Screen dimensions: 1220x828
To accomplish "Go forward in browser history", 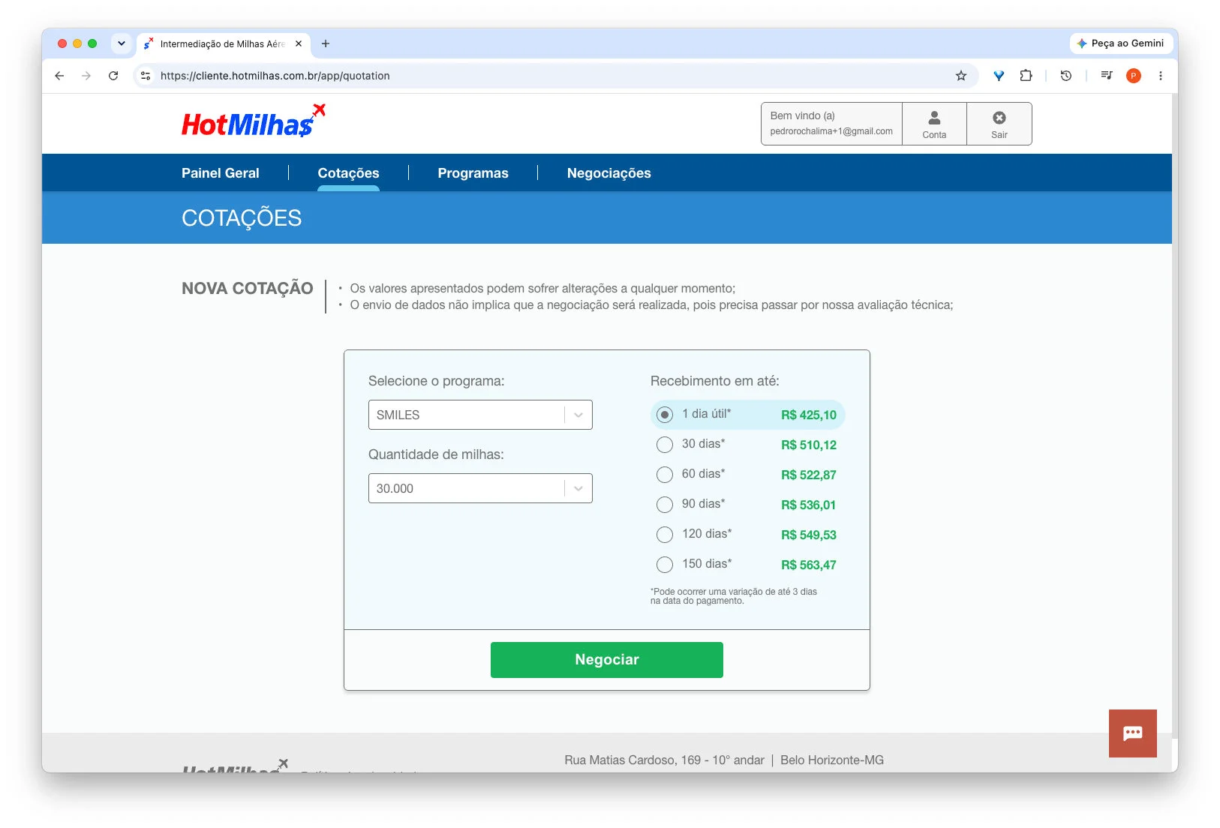I will point(86,76).
